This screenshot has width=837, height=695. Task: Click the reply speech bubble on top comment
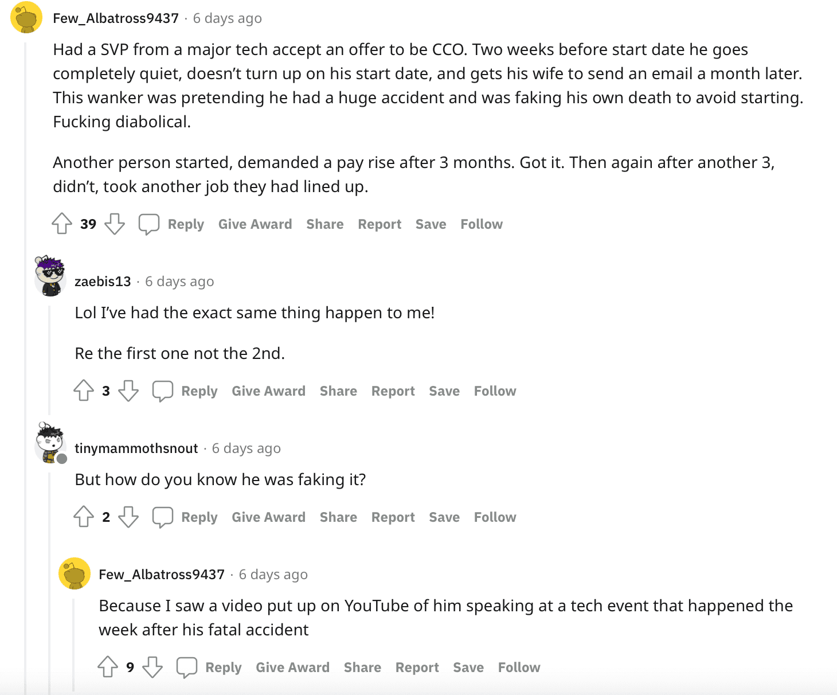[x=148, y=224]
